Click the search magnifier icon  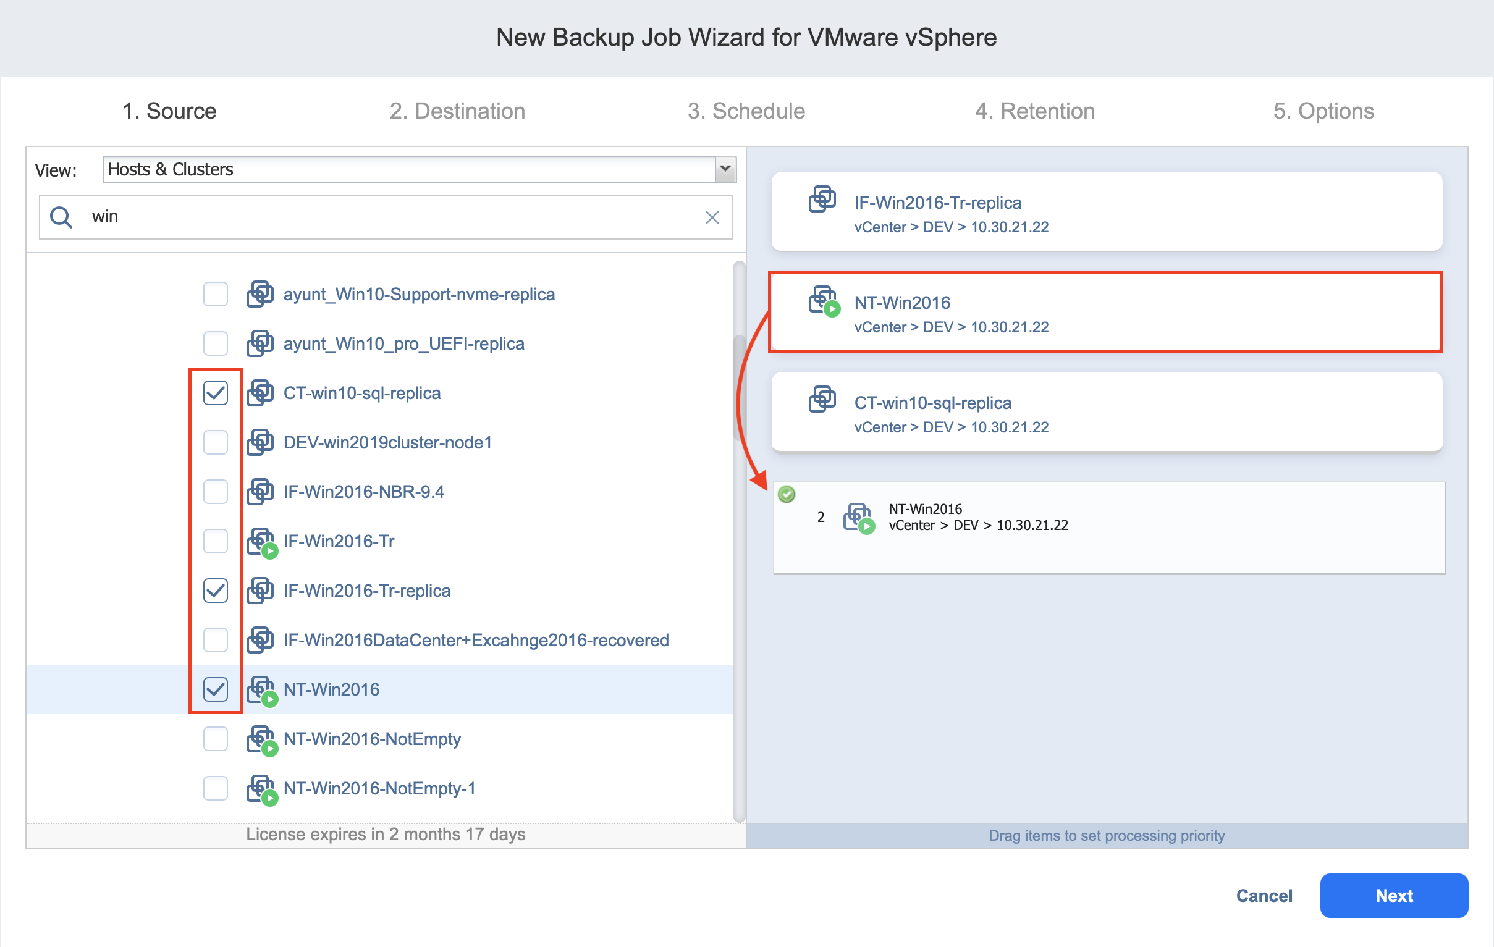[61, 217]
